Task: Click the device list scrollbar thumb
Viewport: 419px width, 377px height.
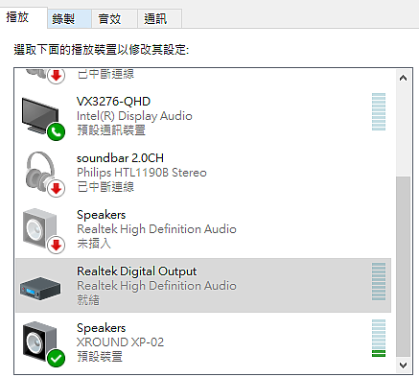Action: (404, 266)
